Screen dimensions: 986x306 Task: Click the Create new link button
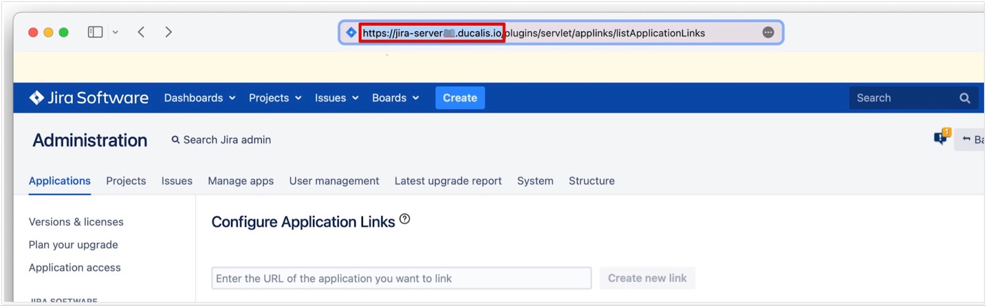(x=647, y=278)
